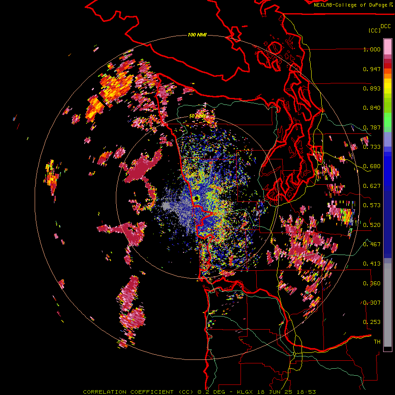
Task: Click the 0.360 color scale label
Action: click(372, 284)
